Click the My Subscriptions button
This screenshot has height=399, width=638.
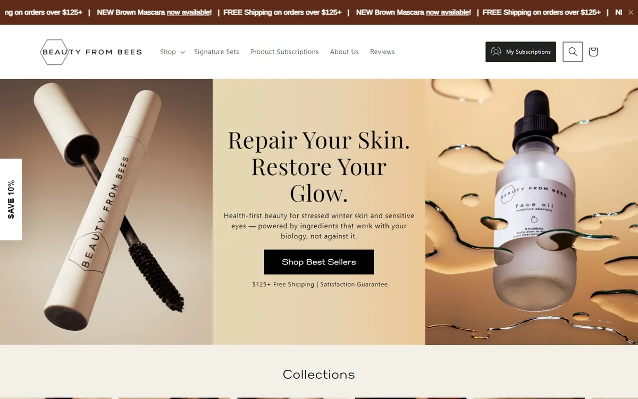521,52
